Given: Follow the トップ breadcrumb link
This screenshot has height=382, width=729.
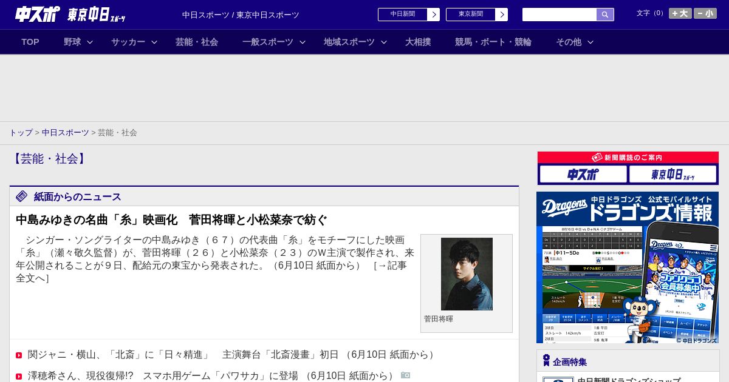Looking at the screenshot, I should coord(21,133).
